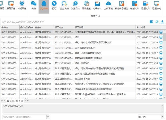Open the 电子邮件 email audit
The height and width of the screenshot is (120, 166).
(97, 5)
